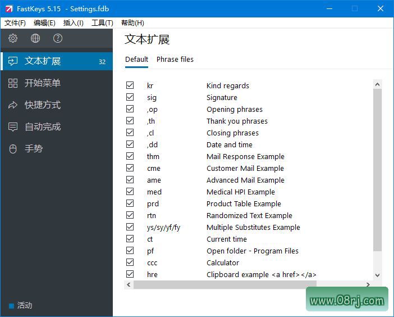Open the 编辑(E) menu
394x317 pixels.
coord(44,23)
